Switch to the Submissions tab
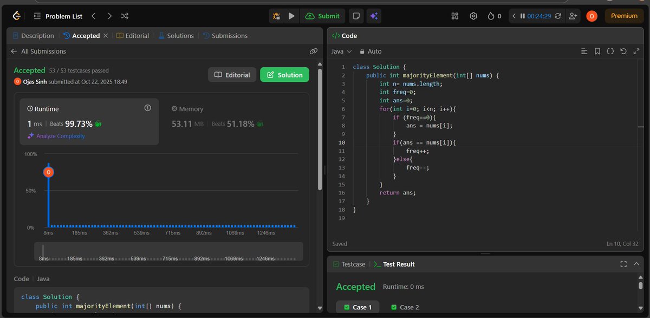 point(225,36)
